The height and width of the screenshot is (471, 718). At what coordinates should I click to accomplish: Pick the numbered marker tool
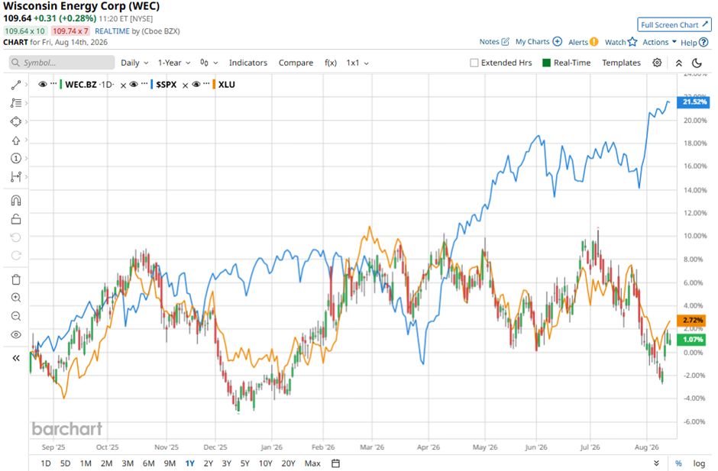tap(16, 158)
